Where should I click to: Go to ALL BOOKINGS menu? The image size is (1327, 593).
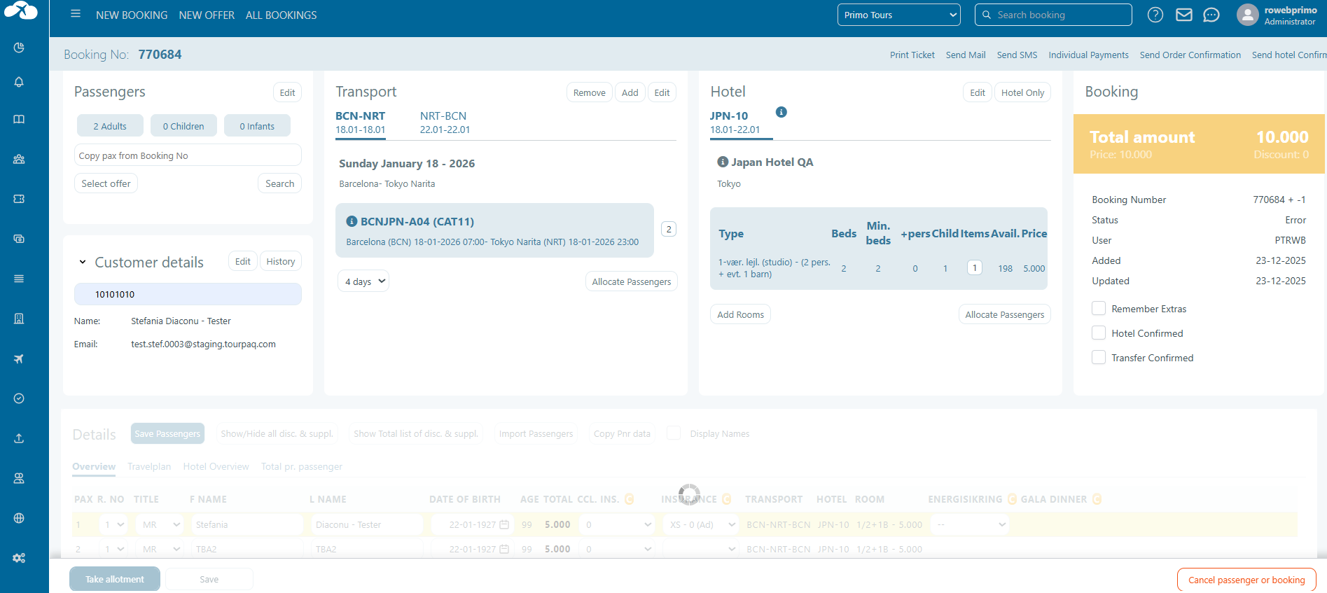[x=281, y=15]
